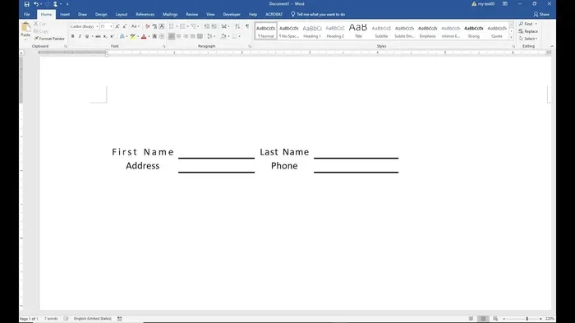The width and height of the screenshot is (575, 323).
Task: Switch to the Layout tab
Action: click(122, 14)
